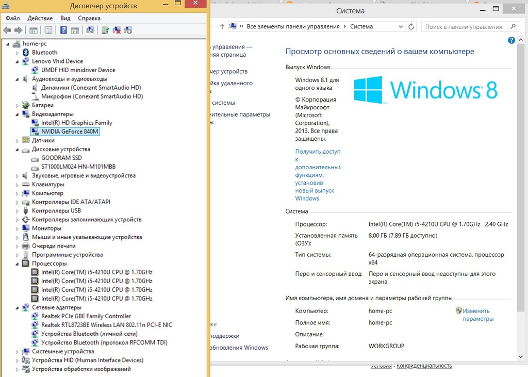The width and height of the screenshot is (528, 377).
Task: Click the Forward arrow in Device Manager toolbar
Action: click(x=18, y=30)
